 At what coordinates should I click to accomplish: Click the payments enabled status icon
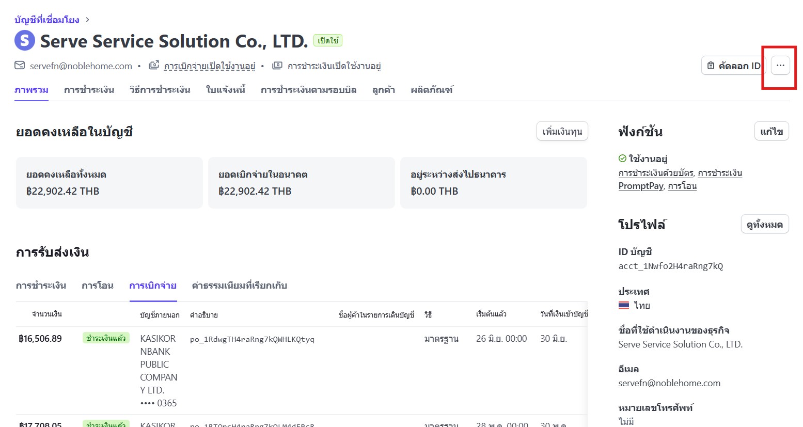tap(277, 66)
